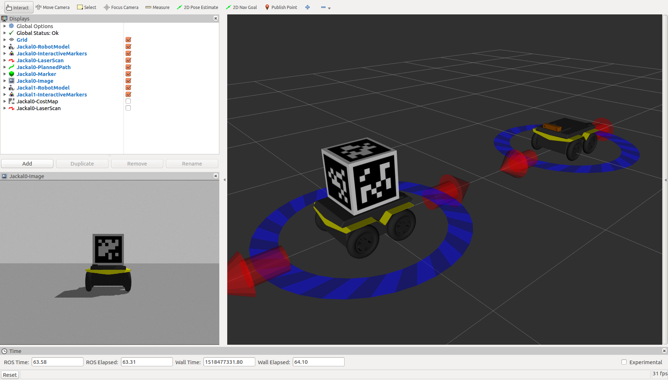Click the ROS Time field
The height and width of the screenshot is (380, 668).
tap(57, 362)
